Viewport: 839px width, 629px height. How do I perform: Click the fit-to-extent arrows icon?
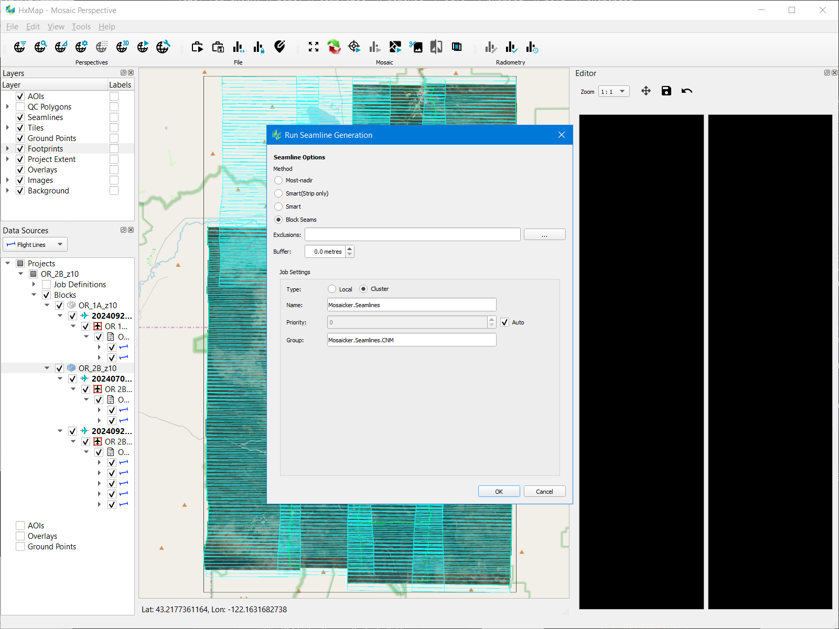314,47
